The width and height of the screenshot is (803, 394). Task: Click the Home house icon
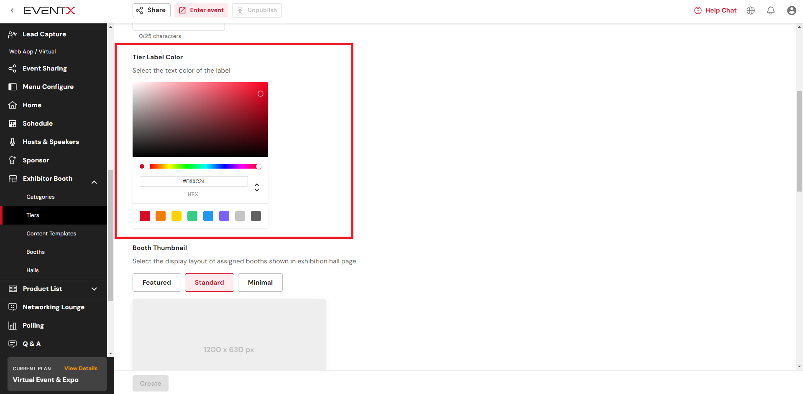tap(13, 105)
